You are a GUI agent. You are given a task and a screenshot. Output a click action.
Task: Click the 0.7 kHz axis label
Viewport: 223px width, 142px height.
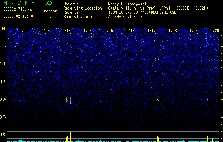point(3,117)
